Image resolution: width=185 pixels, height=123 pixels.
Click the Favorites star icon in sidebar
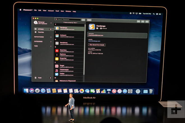[36, 32]
